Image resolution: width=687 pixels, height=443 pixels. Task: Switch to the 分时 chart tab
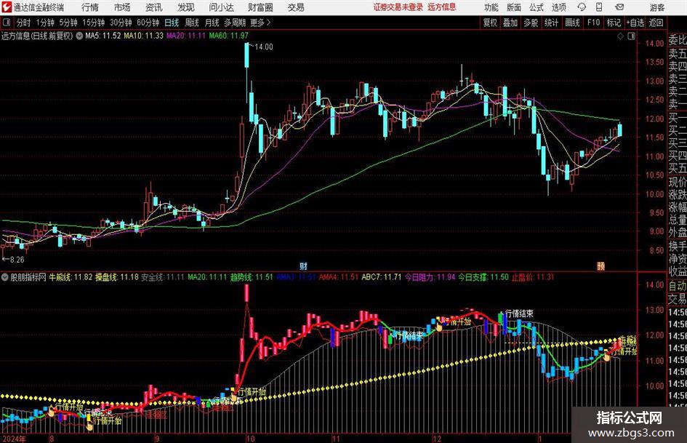[24, 23]
